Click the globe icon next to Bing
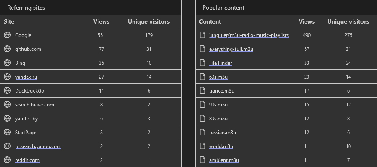 click(7, 63)
